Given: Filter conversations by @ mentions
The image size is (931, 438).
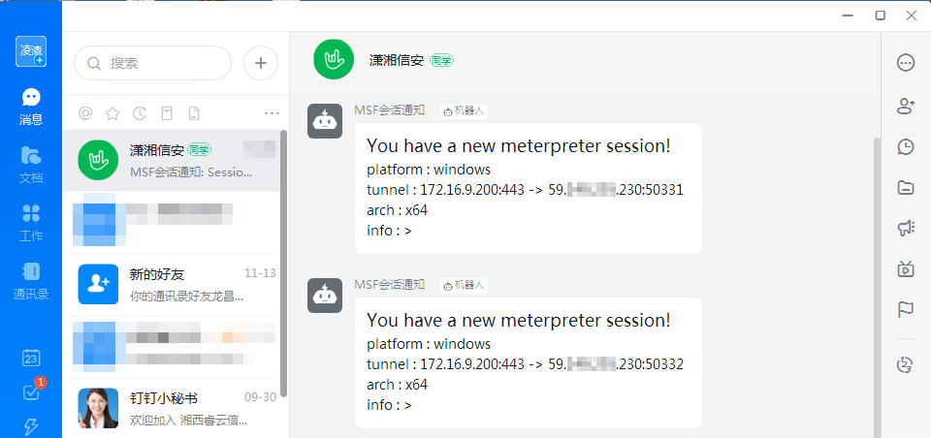Looking at the screenshot, I should (86, 112).
